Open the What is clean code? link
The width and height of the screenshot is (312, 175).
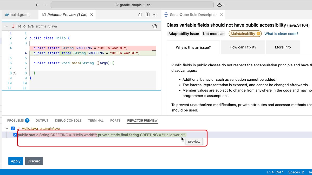point(281,34)
